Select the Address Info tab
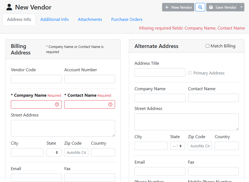249x182 pixels. click(x=19, y=19)
